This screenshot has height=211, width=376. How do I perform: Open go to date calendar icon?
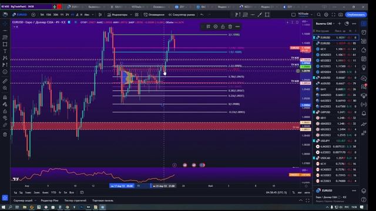point(82,193)
